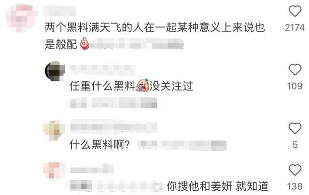Select the reply 你搜他和姜妍 就知道
Viewport: 309px width, 195px height.
218,186
